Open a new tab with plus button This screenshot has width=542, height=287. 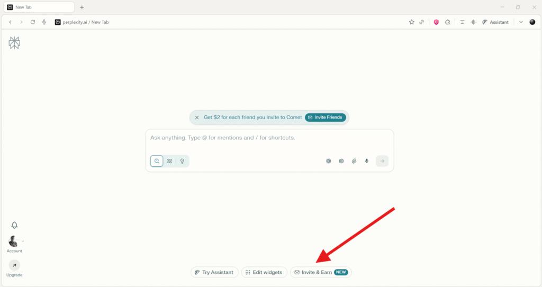(x=82, y=7)
